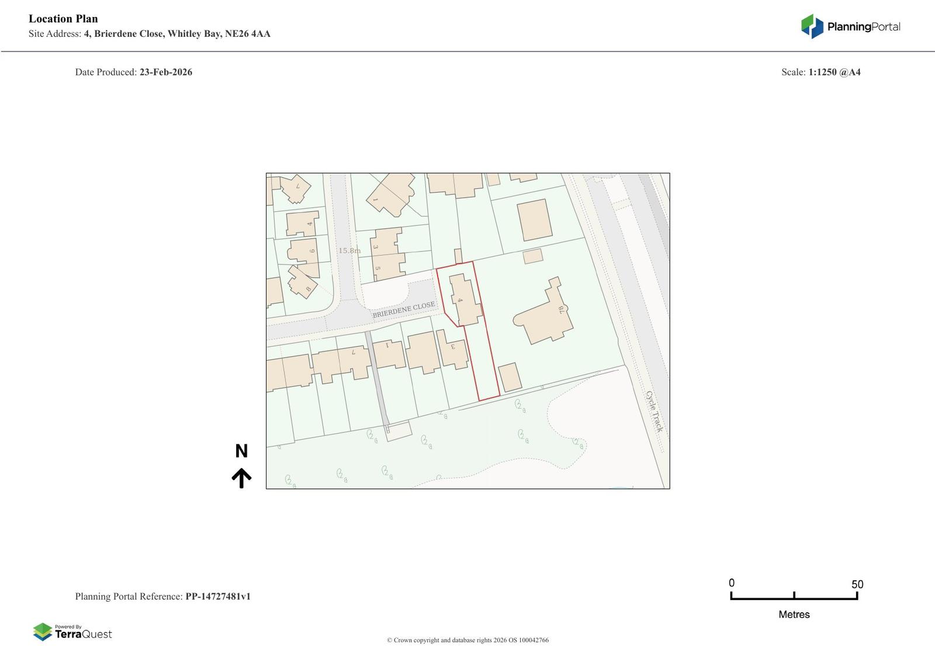Click the BRIERDENE CLOSE street label
The width and height of the screenshot is (935, 662).
(404, 310)
